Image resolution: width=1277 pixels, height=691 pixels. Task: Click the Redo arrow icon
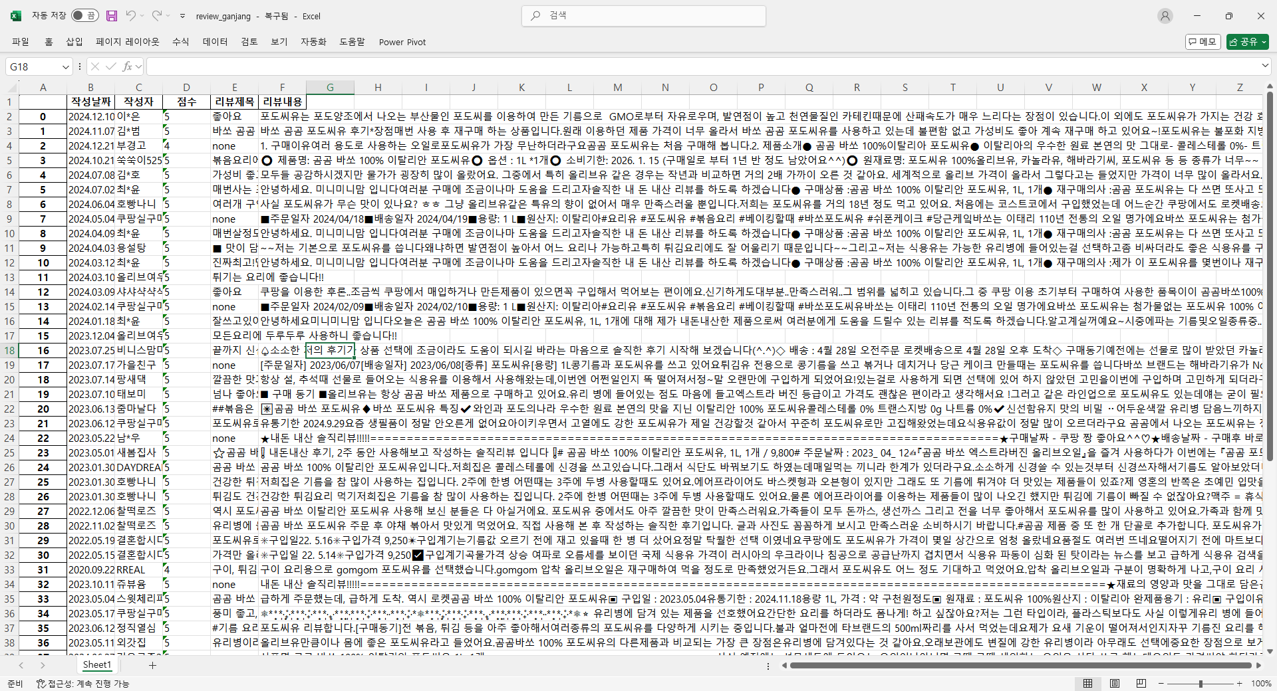(156, 16)
